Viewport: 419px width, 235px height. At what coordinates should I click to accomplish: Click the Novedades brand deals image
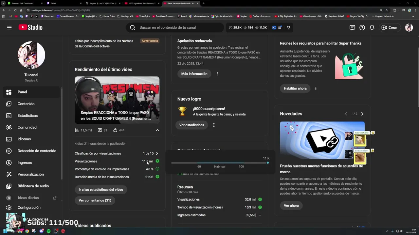pos(322,140)
